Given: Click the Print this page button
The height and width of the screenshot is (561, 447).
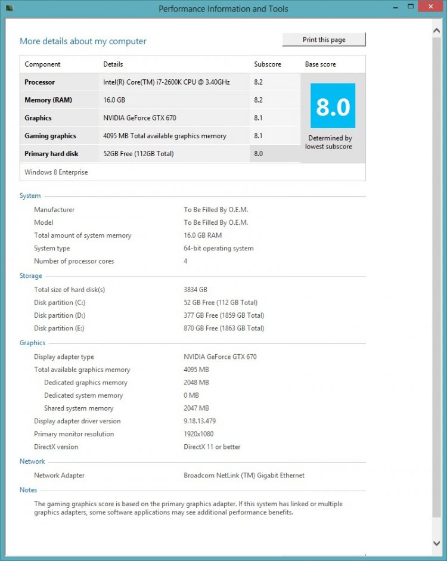Looking at the screenshot, I should point(324,39).
